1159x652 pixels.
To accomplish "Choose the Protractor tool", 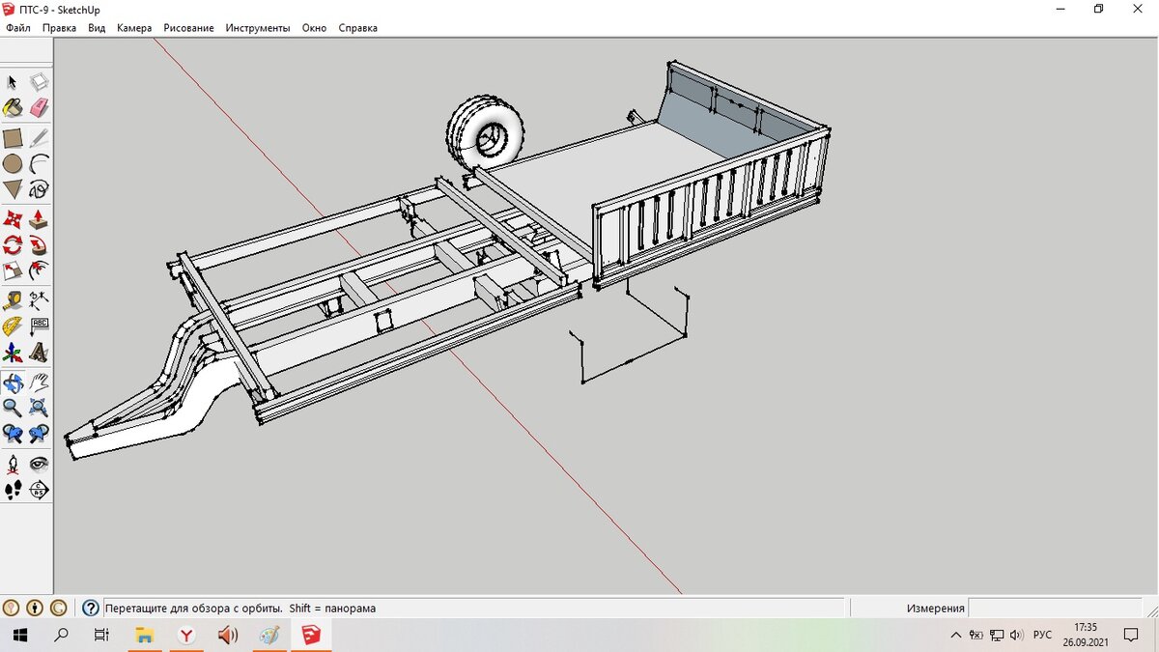I will tap(13, 326).
